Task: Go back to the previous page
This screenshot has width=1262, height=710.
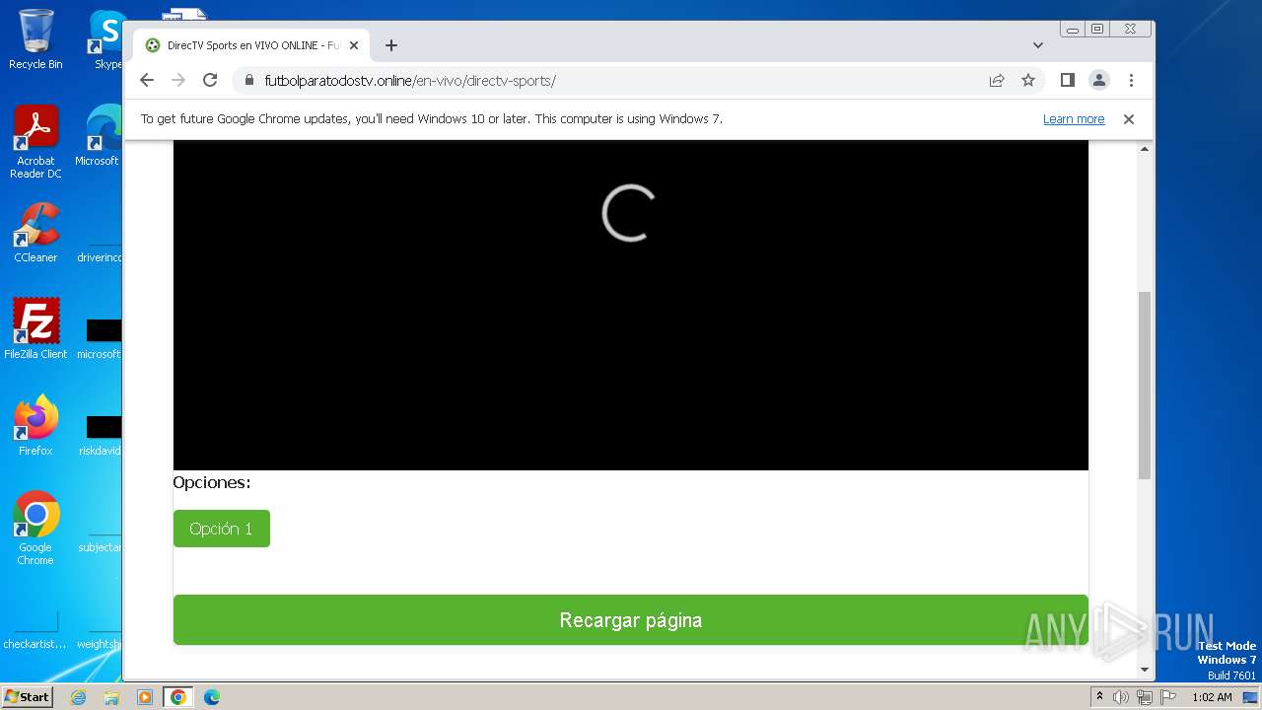Action: click(147, 80)
